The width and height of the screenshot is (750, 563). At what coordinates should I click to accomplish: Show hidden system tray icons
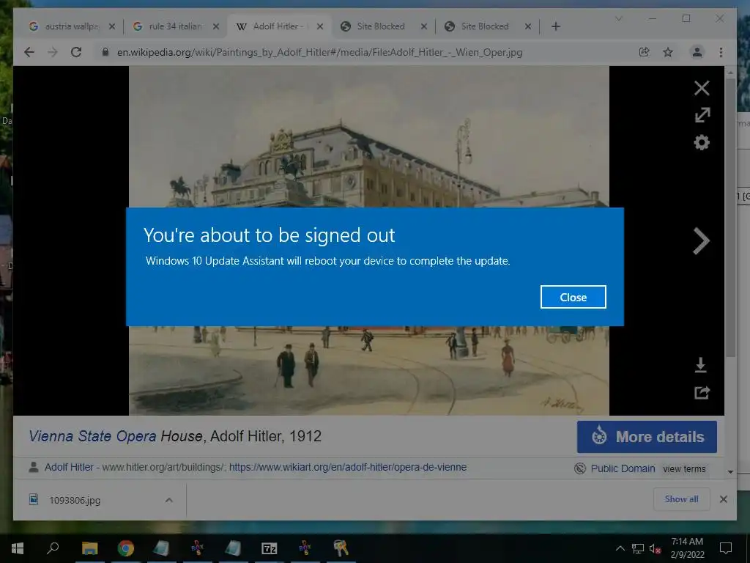point(620,548)
